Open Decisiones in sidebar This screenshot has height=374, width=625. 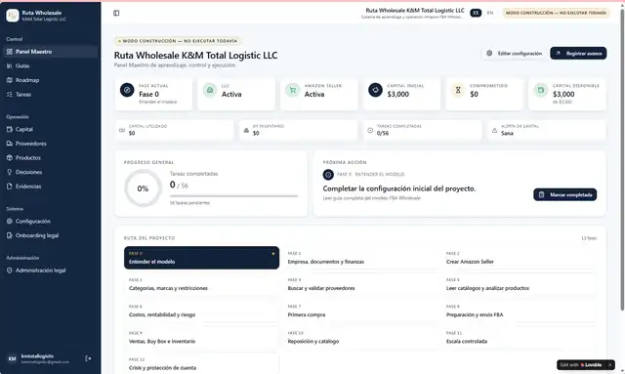click(51, 172)
